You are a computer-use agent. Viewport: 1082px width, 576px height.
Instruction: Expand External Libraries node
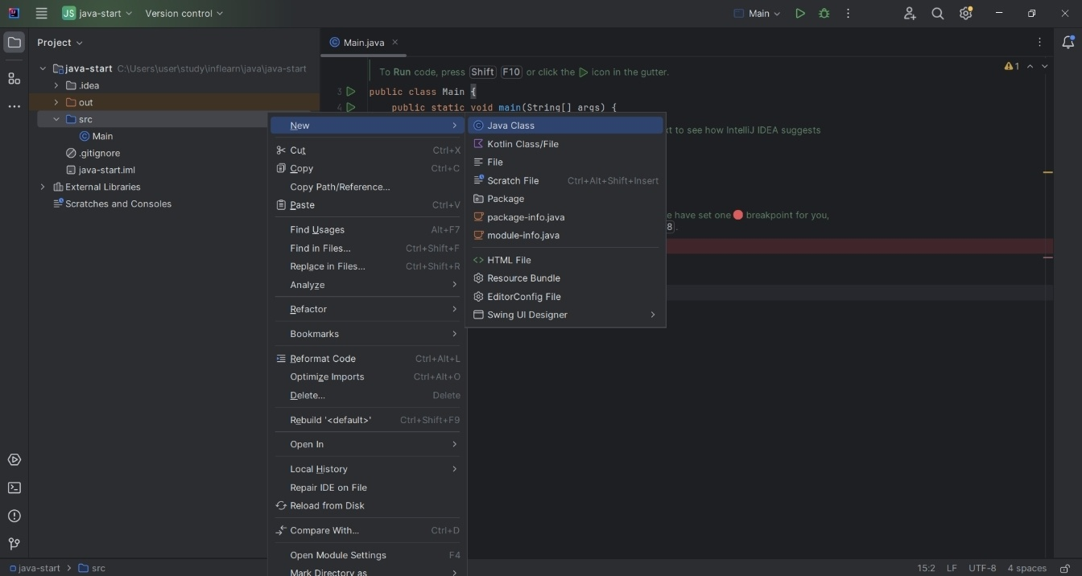click(43, 187)
